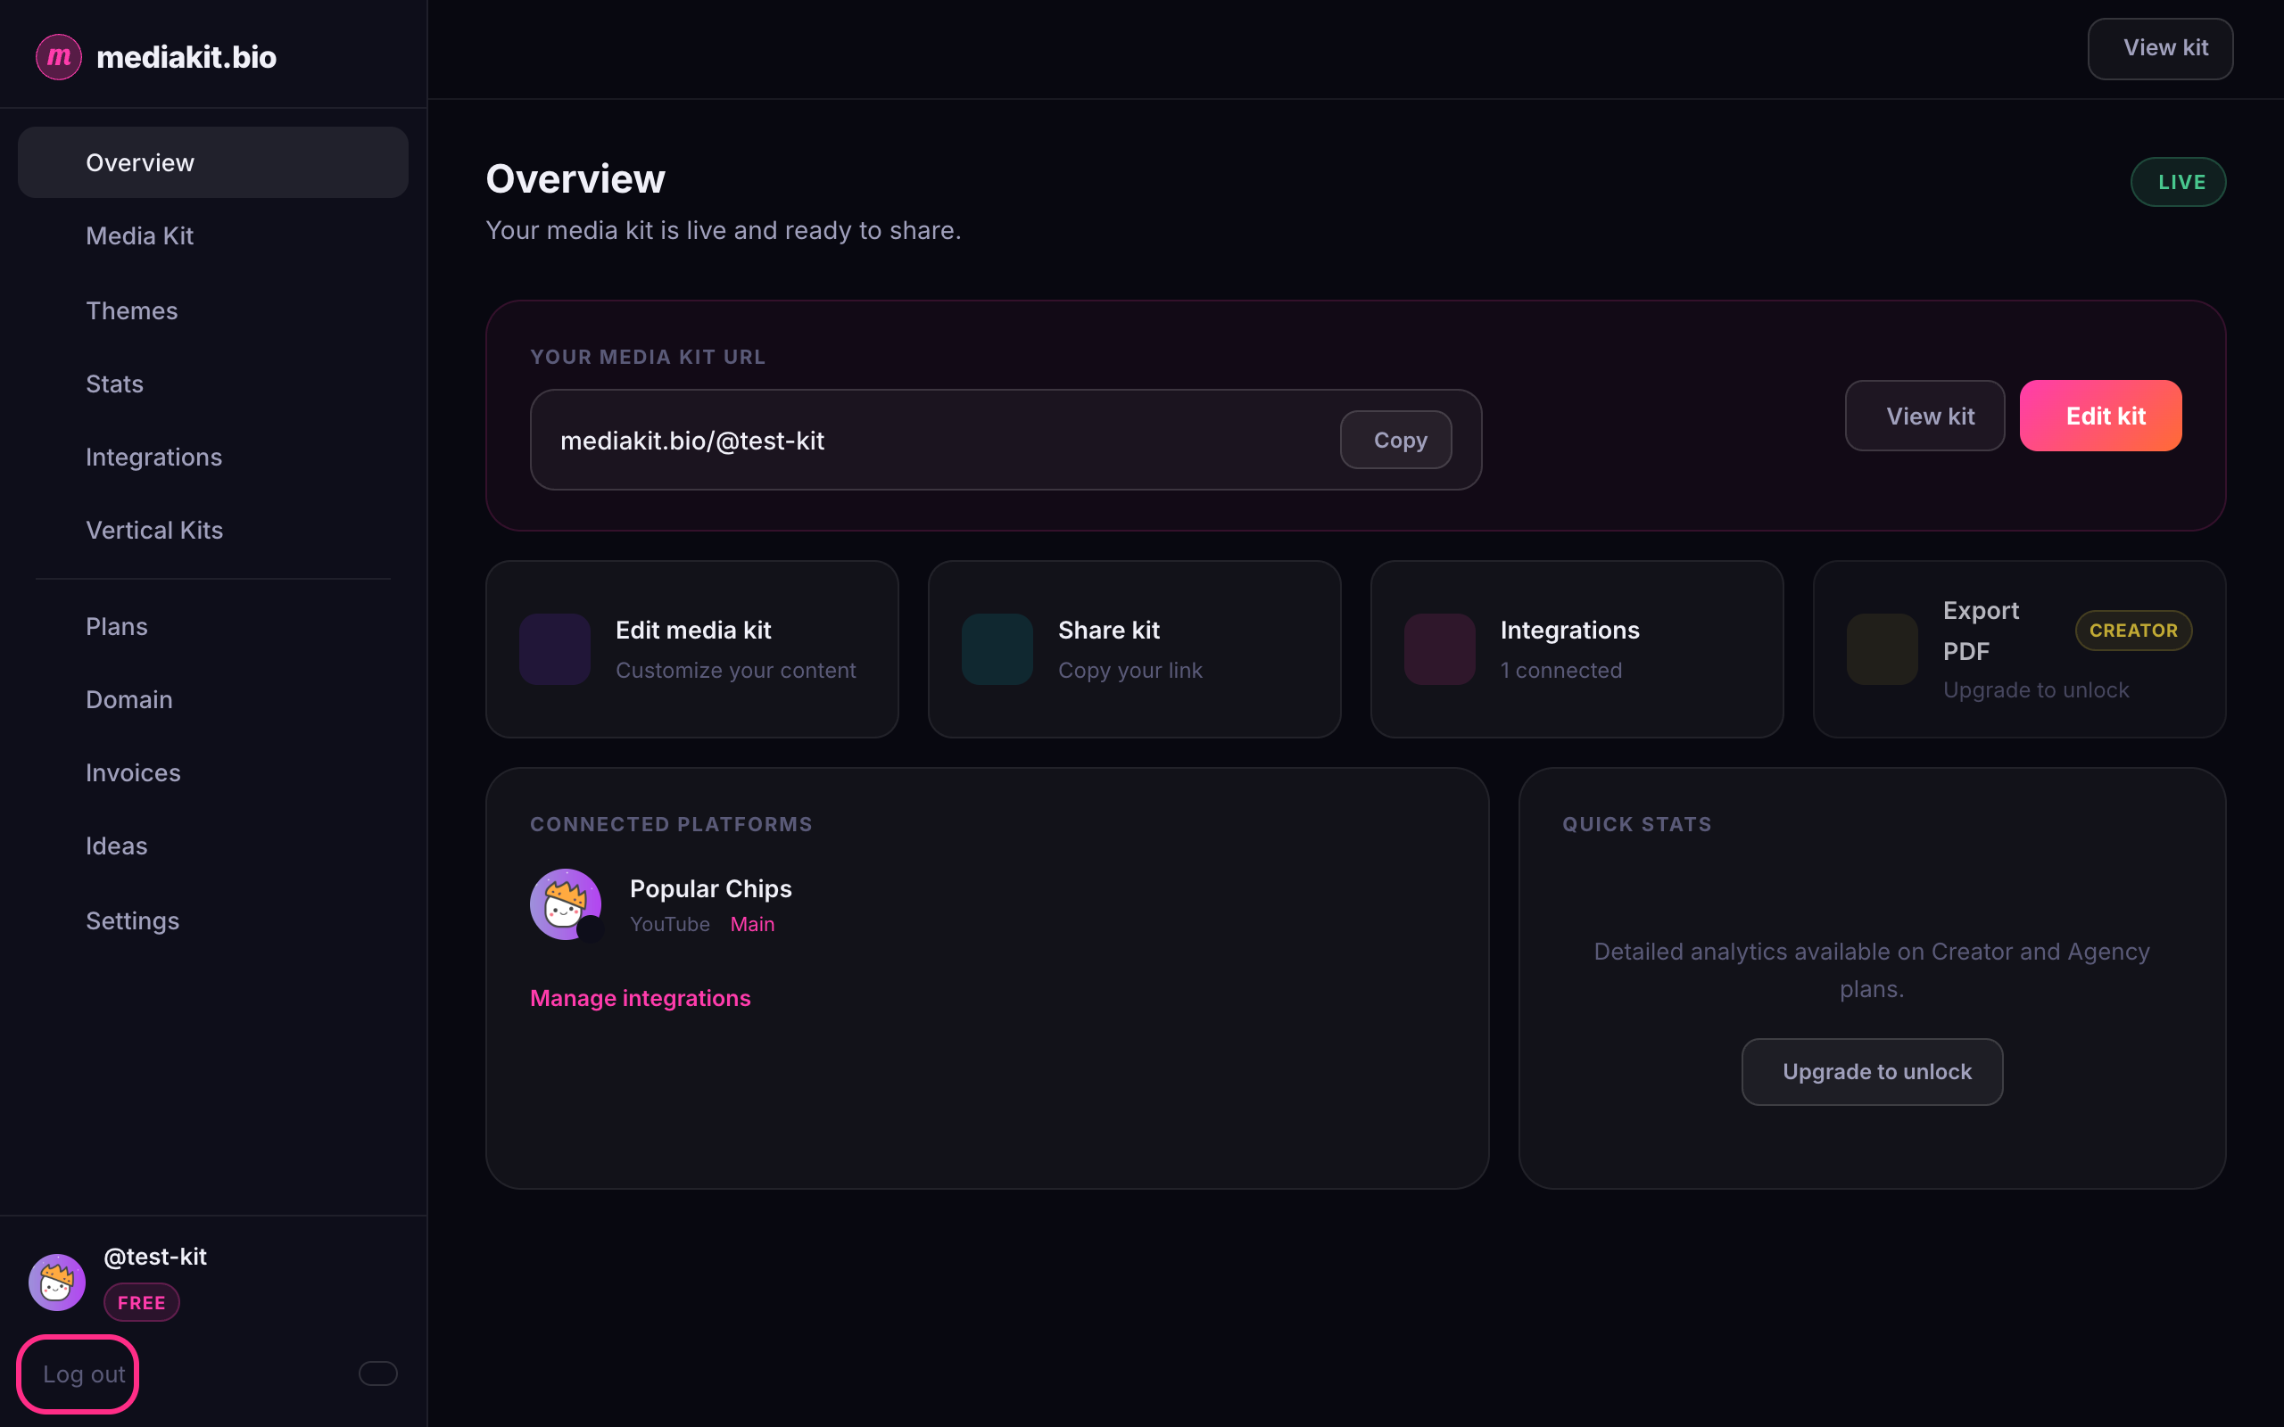
Task: Click the 'Popular Chips' platform name
Action: pyautogui.click(x=711, y=889)
